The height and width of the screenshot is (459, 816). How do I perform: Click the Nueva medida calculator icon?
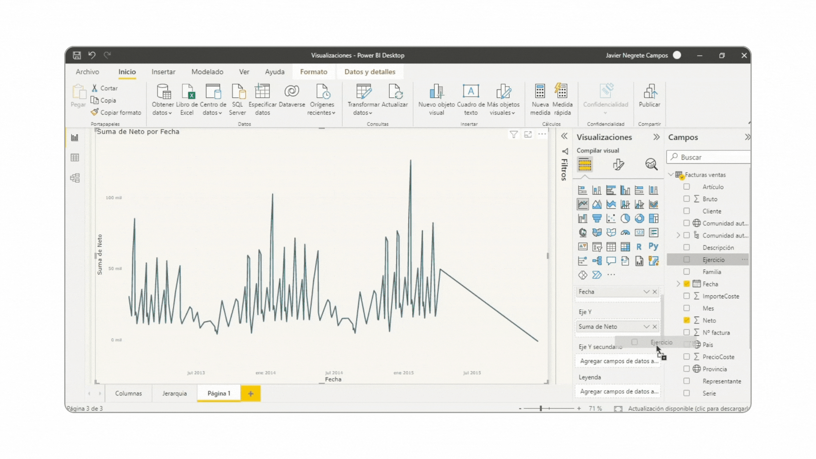tap(540, 92)
